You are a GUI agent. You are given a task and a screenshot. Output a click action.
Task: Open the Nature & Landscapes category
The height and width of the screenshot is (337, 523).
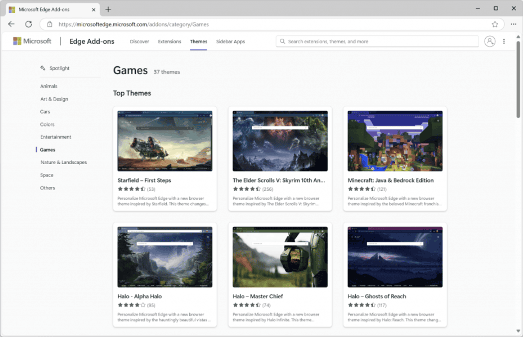64,163
